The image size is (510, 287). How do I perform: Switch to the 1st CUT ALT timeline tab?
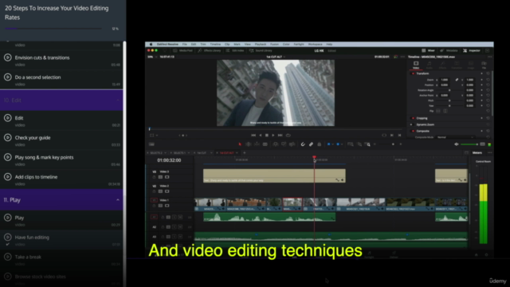(x=226, y=152)
